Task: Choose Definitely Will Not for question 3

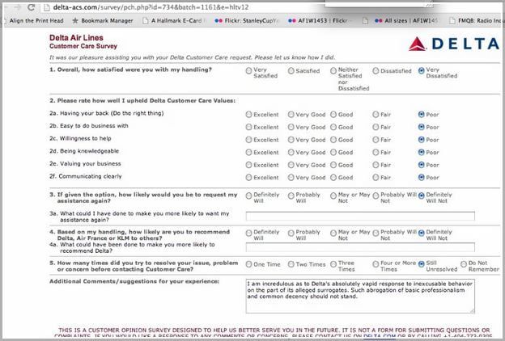Action: (422, 196)
